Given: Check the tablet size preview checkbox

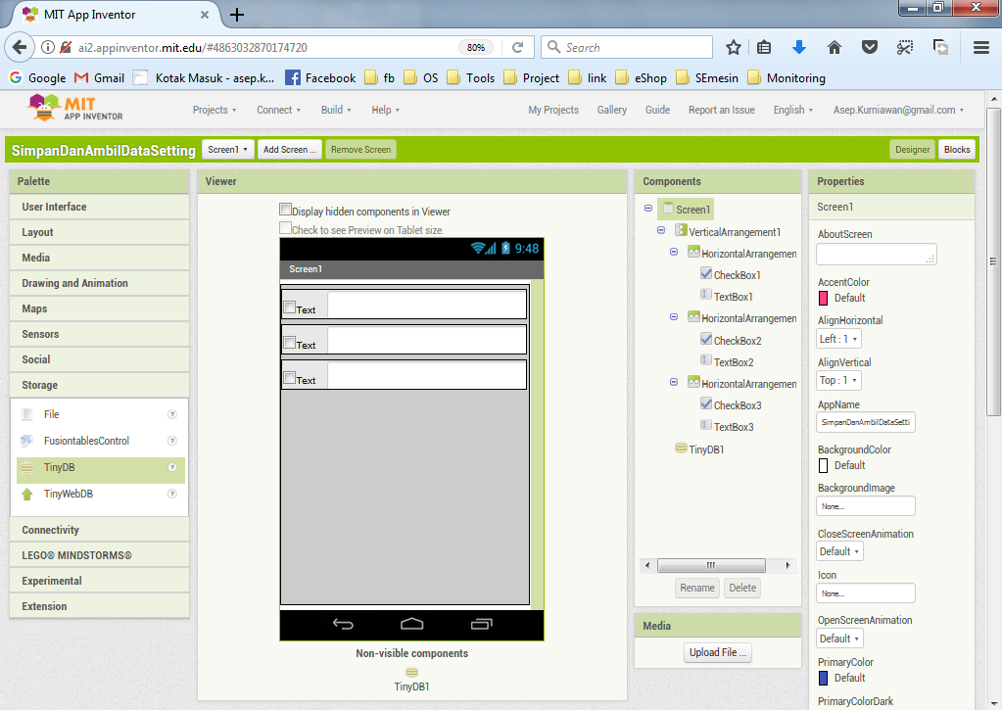Looking at the screenshot, I should 285,228.
